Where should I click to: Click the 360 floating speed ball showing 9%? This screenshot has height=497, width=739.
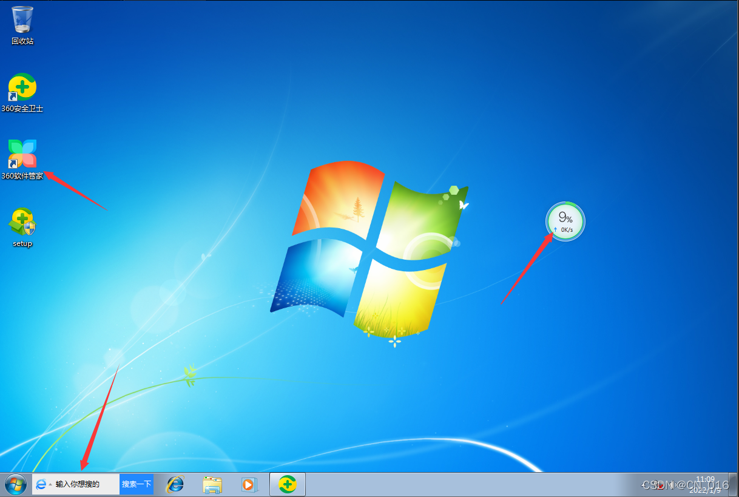click(565, 221)
